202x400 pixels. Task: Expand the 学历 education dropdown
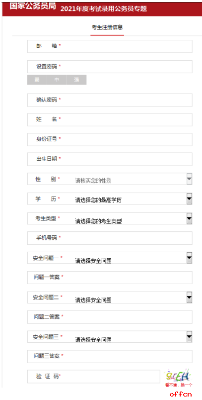click(x=189, y=199)
